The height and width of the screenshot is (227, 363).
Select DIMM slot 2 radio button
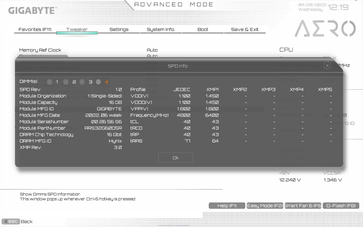[x=66, y=82]
